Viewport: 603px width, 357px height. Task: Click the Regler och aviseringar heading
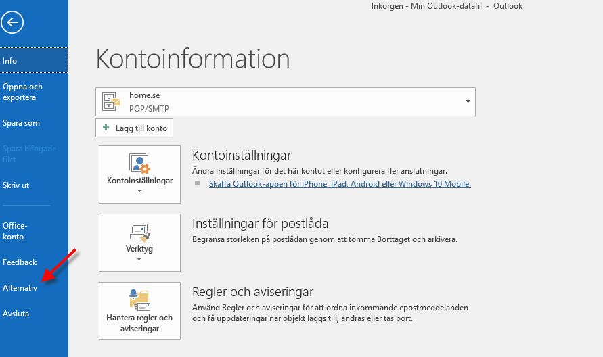(252, 292)
